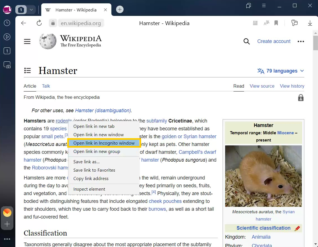This screenshot has height=247, width=318.
Task: Open the bookmarks collection icon in title bar
Action: (249, 6)
